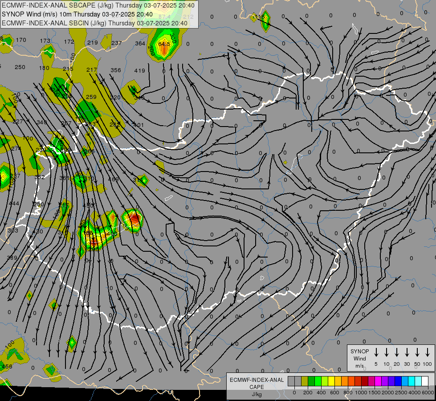
Task: Click the '401' value on the map
Action: click(139, 125)
